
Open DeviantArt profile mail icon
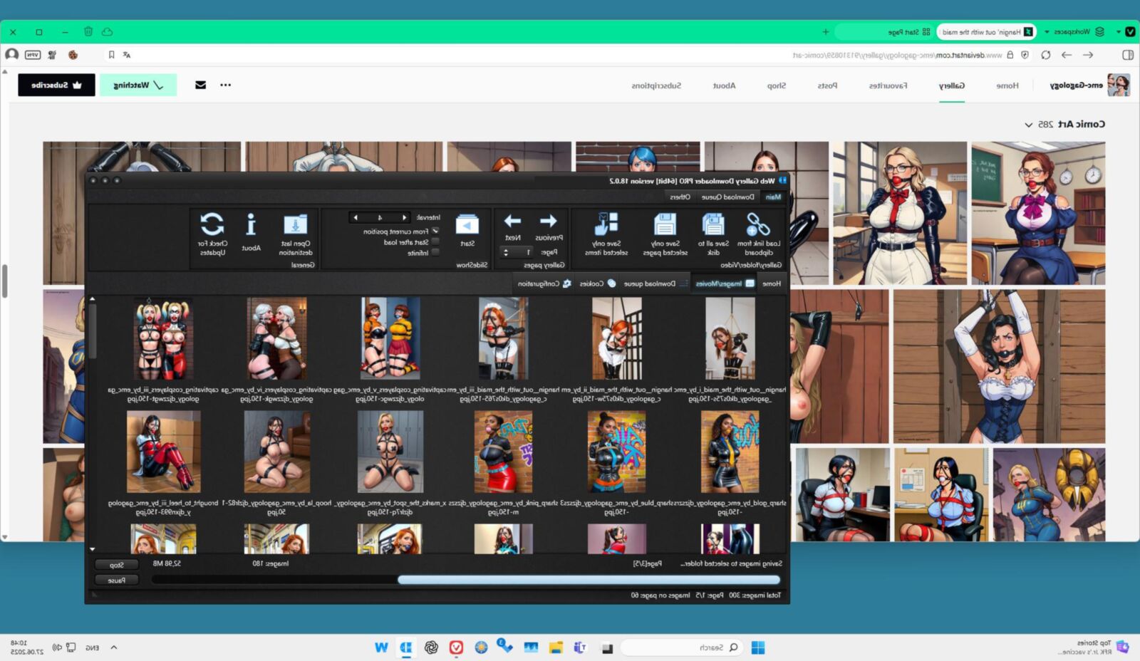tap(200, 85)
